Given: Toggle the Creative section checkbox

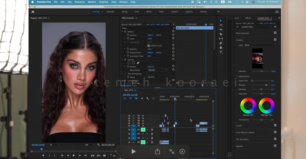Looking at the screenshot, I should tap(275, 40).
